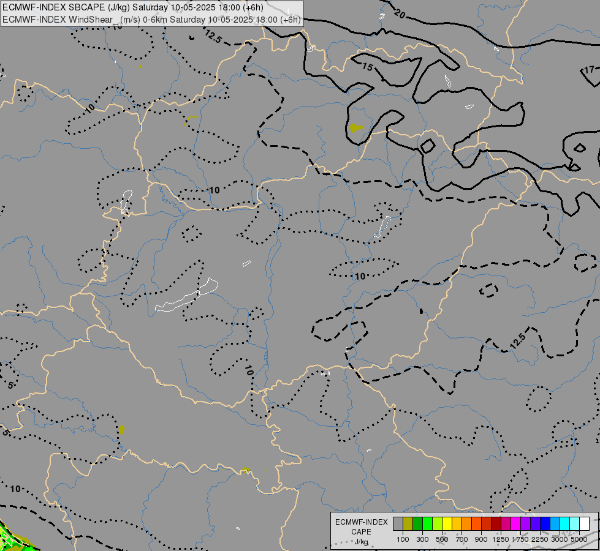Image resolution: width=600 pixels, height=551 pixels.
Task: Select the white swatch at legend end
Action: coord(584,523)
